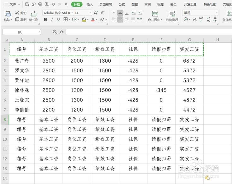
Task: Align text to bottom of cell
Action: click(127, 13)
